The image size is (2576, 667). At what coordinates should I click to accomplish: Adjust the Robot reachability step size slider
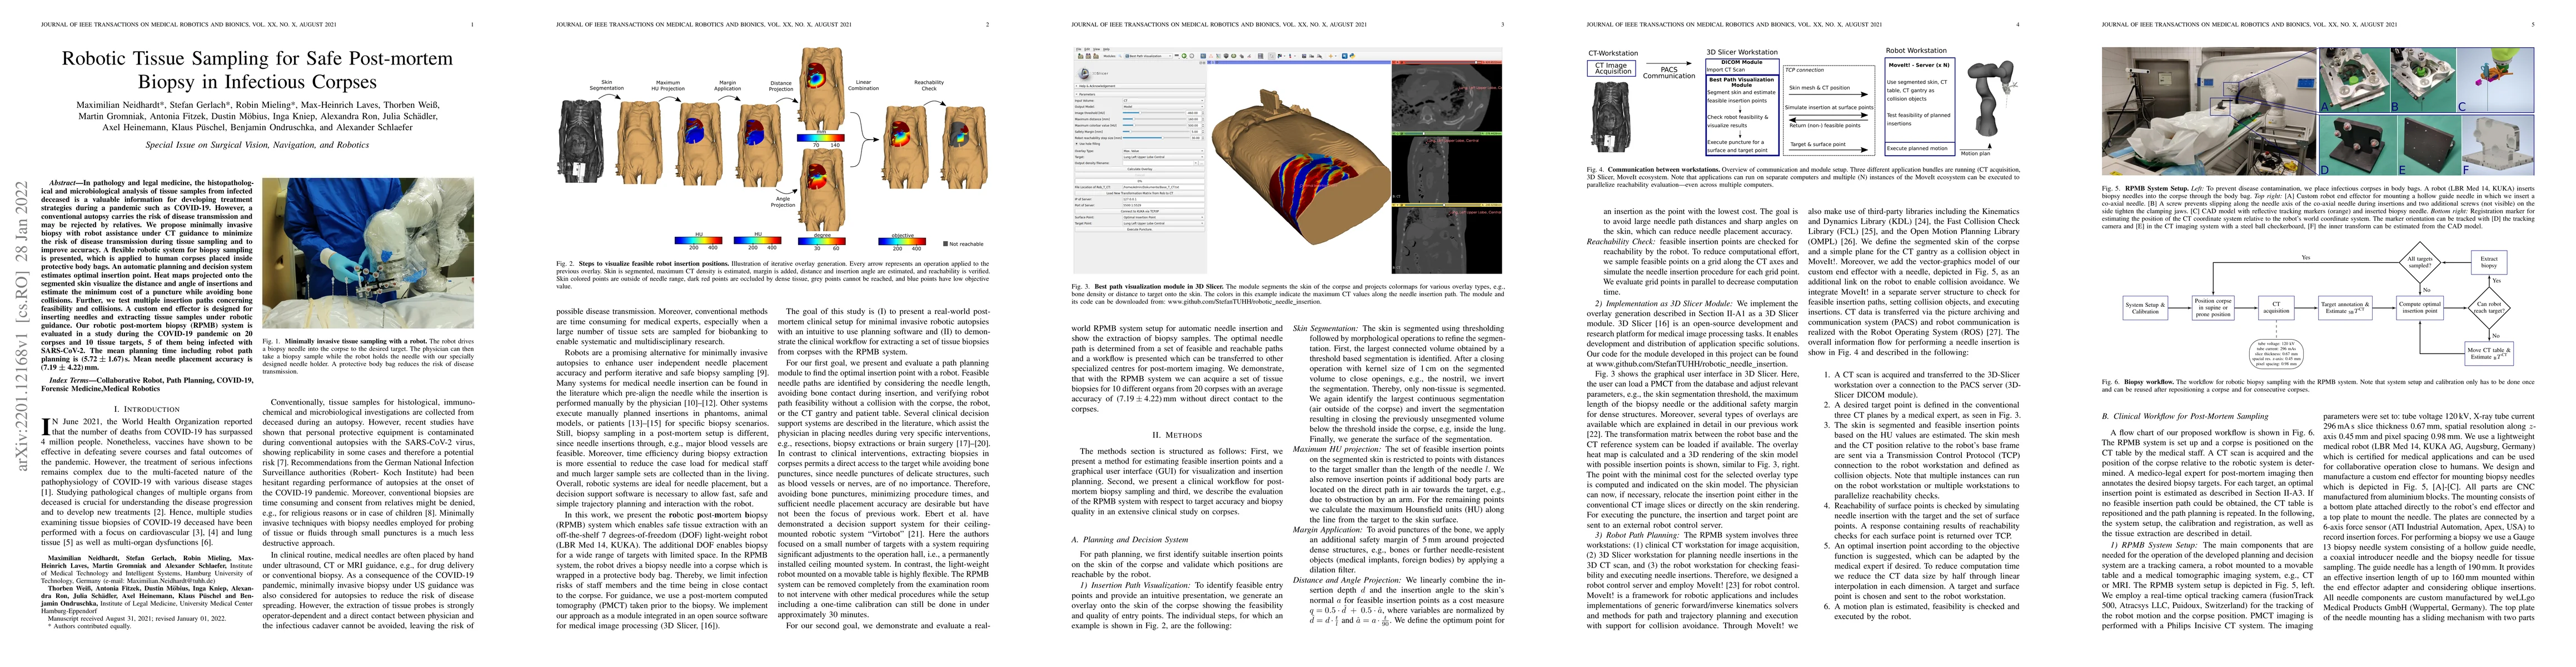point(1156,138)
